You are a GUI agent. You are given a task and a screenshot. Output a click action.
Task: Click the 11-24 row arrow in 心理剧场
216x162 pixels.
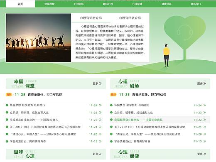(205, 106)
